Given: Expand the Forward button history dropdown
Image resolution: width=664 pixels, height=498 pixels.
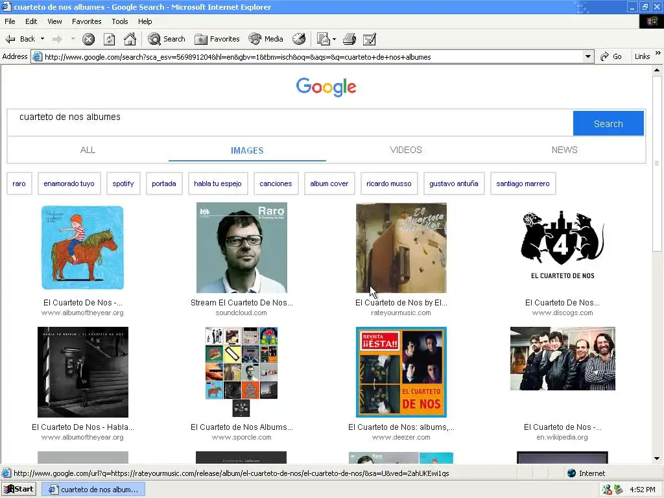Looking at the screenshot, I should click(x=73, y=39).
